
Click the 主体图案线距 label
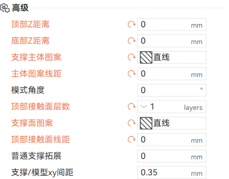pos(36,74)
